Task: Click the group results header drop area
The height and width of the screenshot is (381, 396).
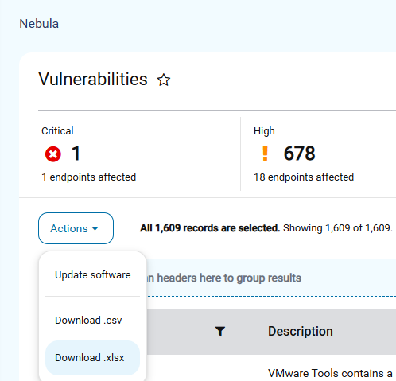Action: click(271, 278)
